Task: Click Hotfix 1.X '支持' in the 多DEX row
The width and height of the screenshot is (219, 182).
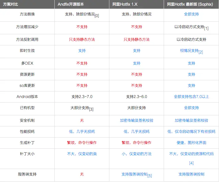Action: pos(137,63)
